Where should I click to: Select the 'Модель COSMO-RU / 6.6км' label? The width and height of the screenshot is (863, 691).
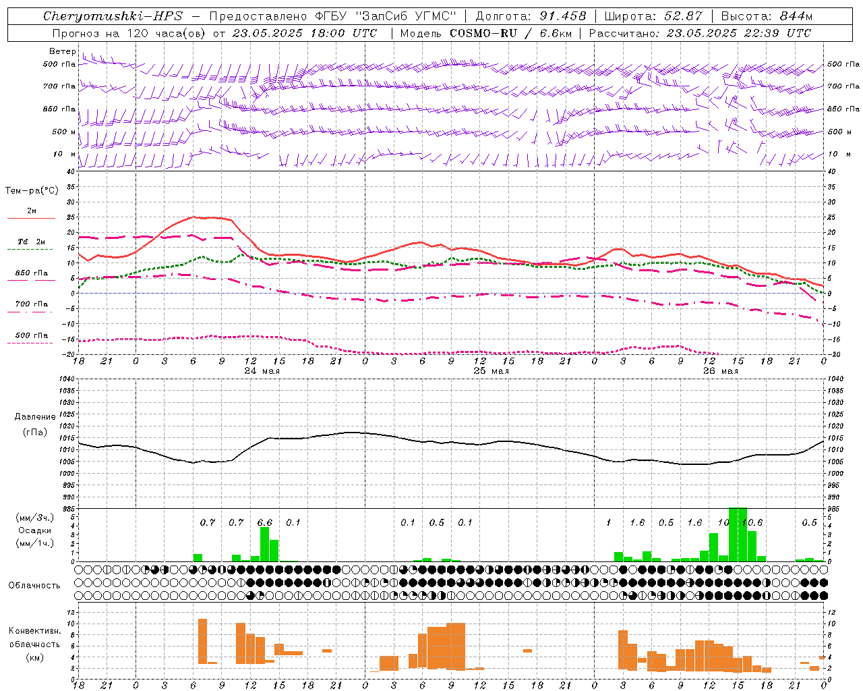click(x=486, y=33)
